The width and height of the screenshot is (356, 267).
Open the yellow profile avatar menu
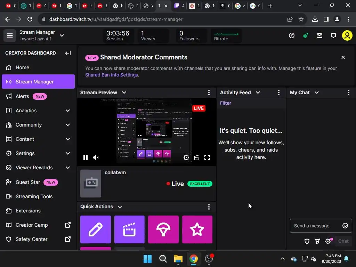tap(347, 35)
